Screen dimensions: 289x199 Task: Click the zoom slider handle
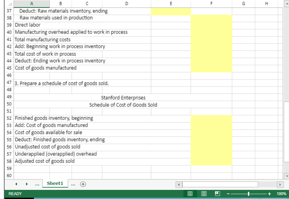click(x=249, y=193)
